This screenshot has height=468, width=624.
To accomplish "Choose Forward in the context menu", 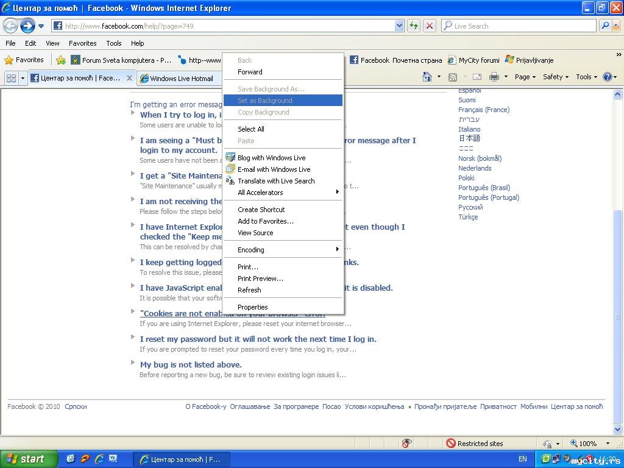I will point(283,72).
